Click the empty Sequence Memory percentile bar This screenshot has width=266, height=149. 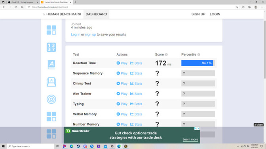pyautogui.click(x=198, y=73)
